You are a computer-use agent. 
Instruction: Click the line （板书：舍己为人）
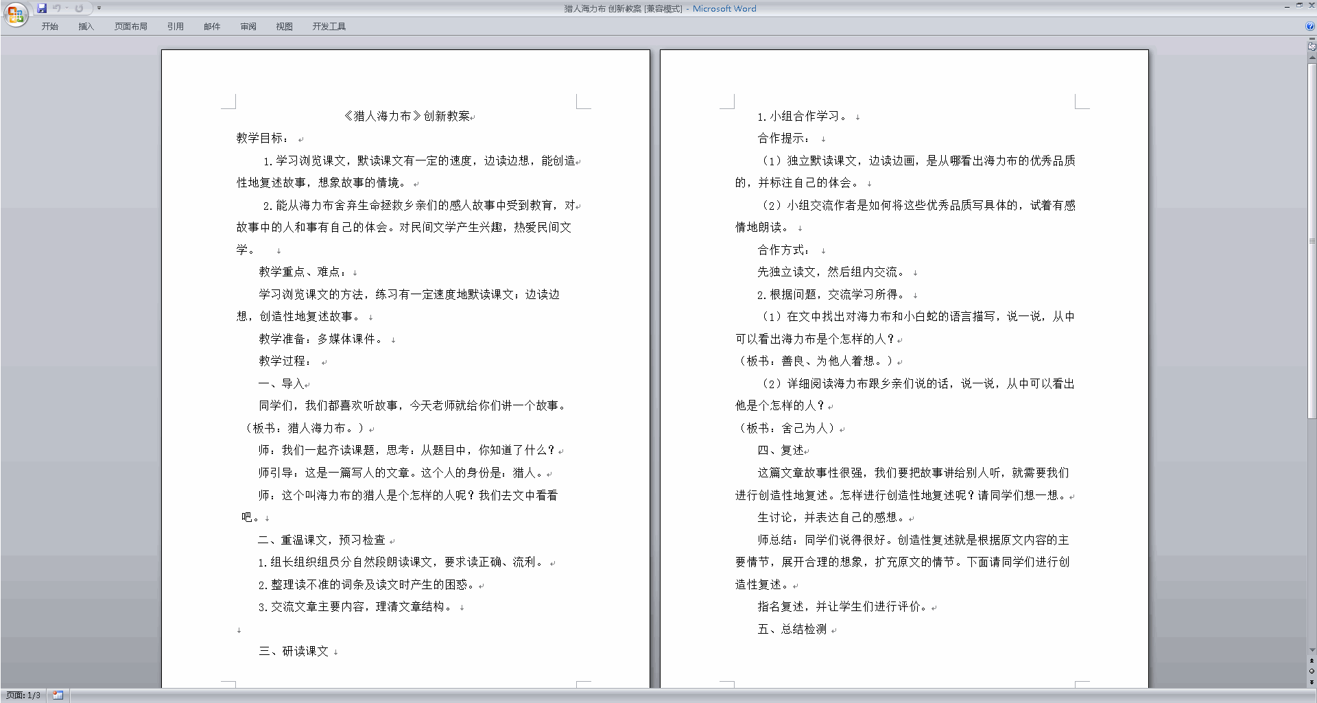(787, 428)
